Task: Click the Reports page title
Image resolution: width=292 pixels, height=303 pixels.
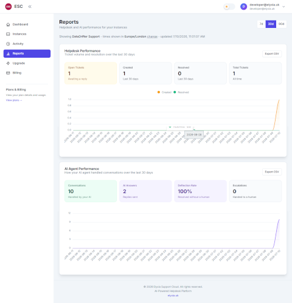Action: pos(69,22)
